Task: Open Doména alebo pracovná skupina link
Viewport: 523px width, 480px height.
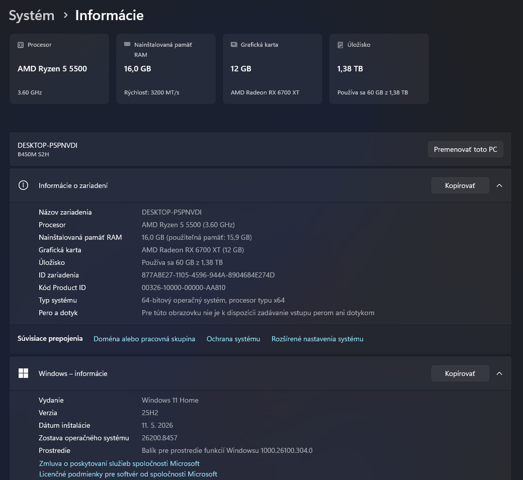Action: 144,339
